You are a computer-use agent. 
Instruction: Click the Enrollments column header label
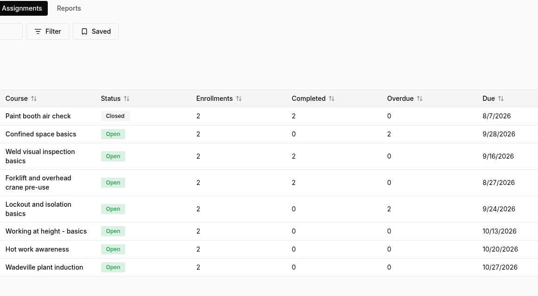[x=214, y=99]
